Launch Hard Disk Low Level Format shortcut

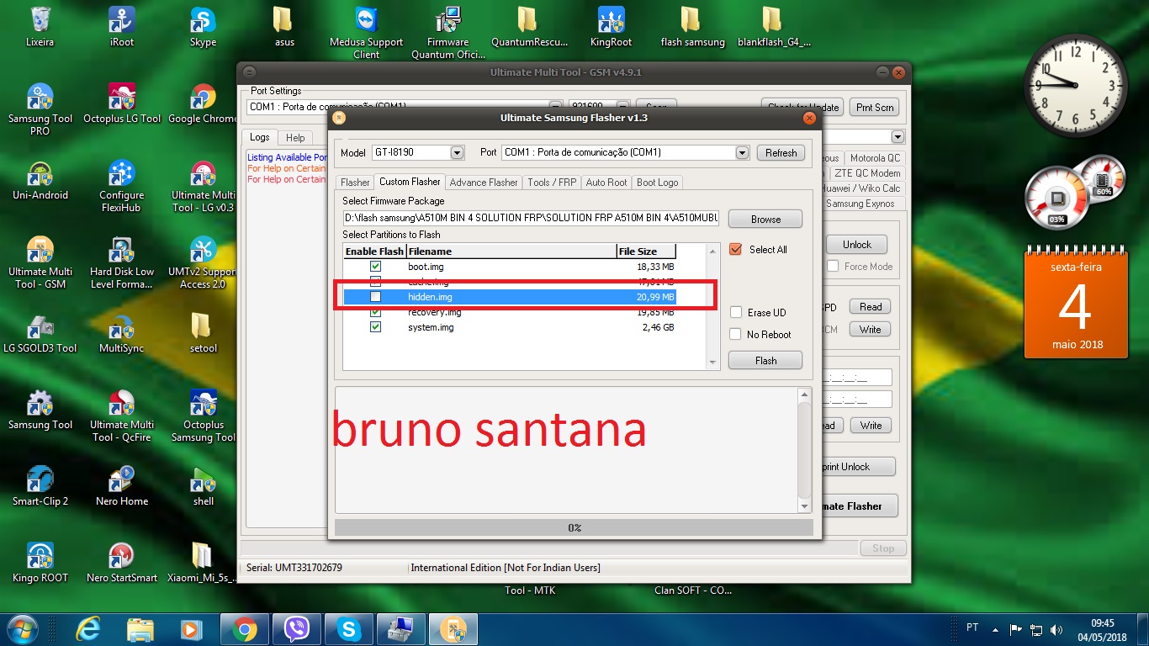[x=122, y=262]
